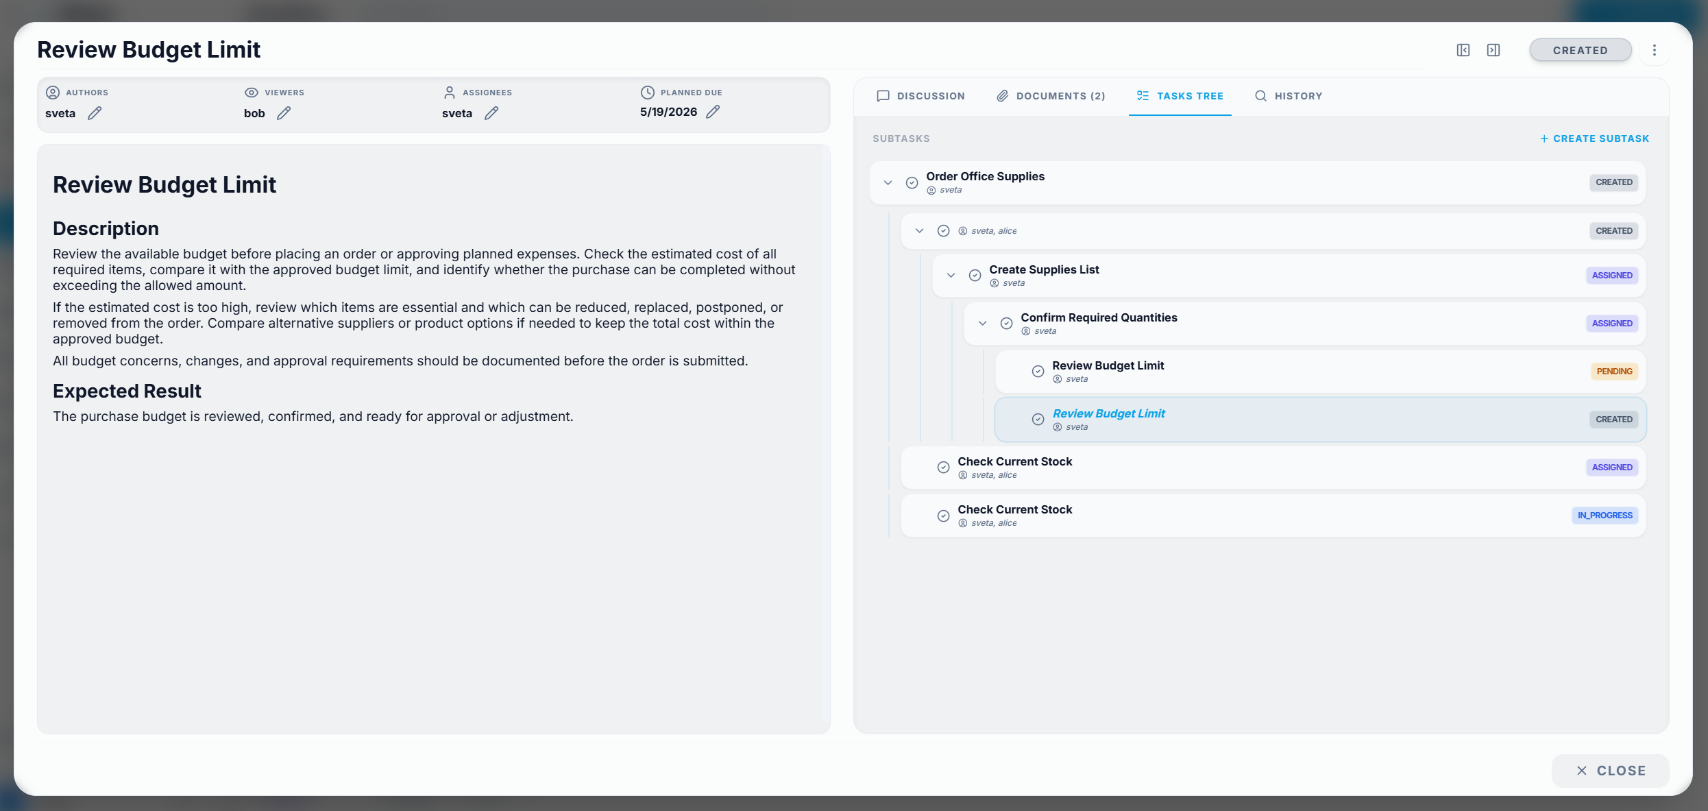Image resolution: width=1708 pixels, height=811 pixels.
Task: Click the Viewers eye icon
Action: point(252,93)
